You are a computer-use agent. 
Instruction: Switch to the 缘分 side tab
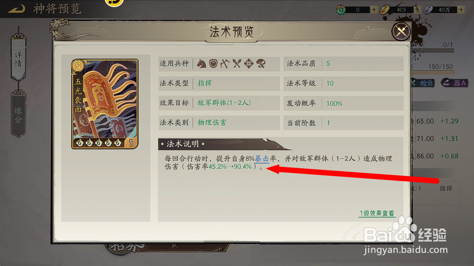point(18,115)
